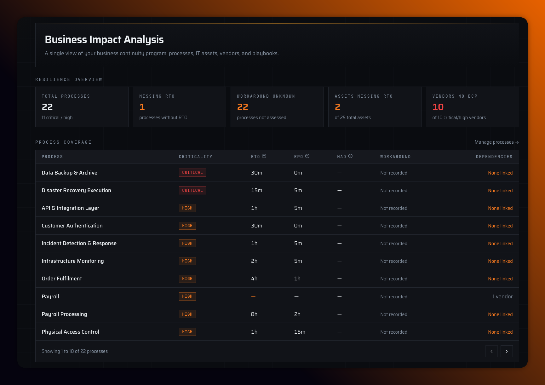
Task: Click the 15m RPO for Physical Access Control
Action: (x=300, y=332)
